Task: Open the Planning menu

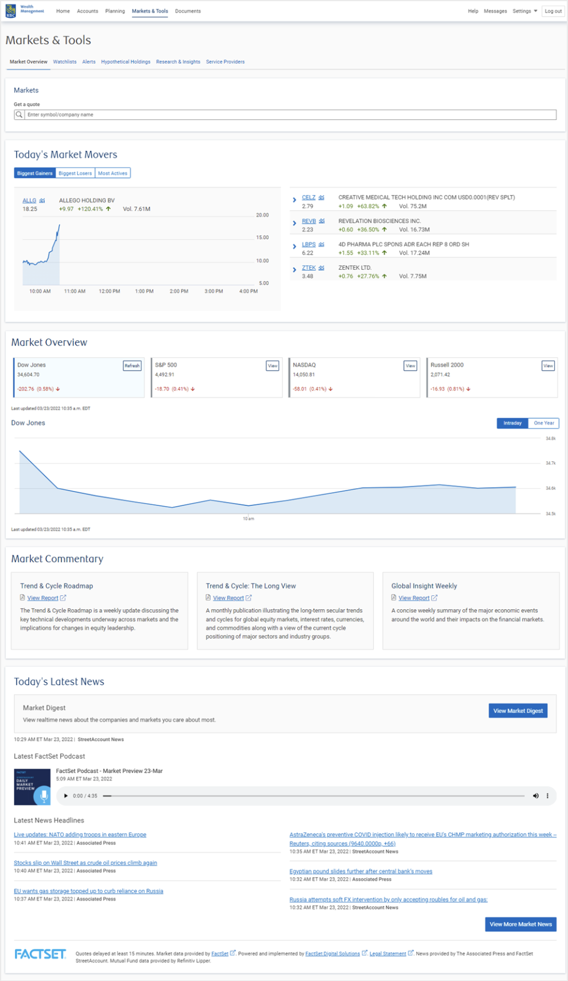Action: pos(115,11)
